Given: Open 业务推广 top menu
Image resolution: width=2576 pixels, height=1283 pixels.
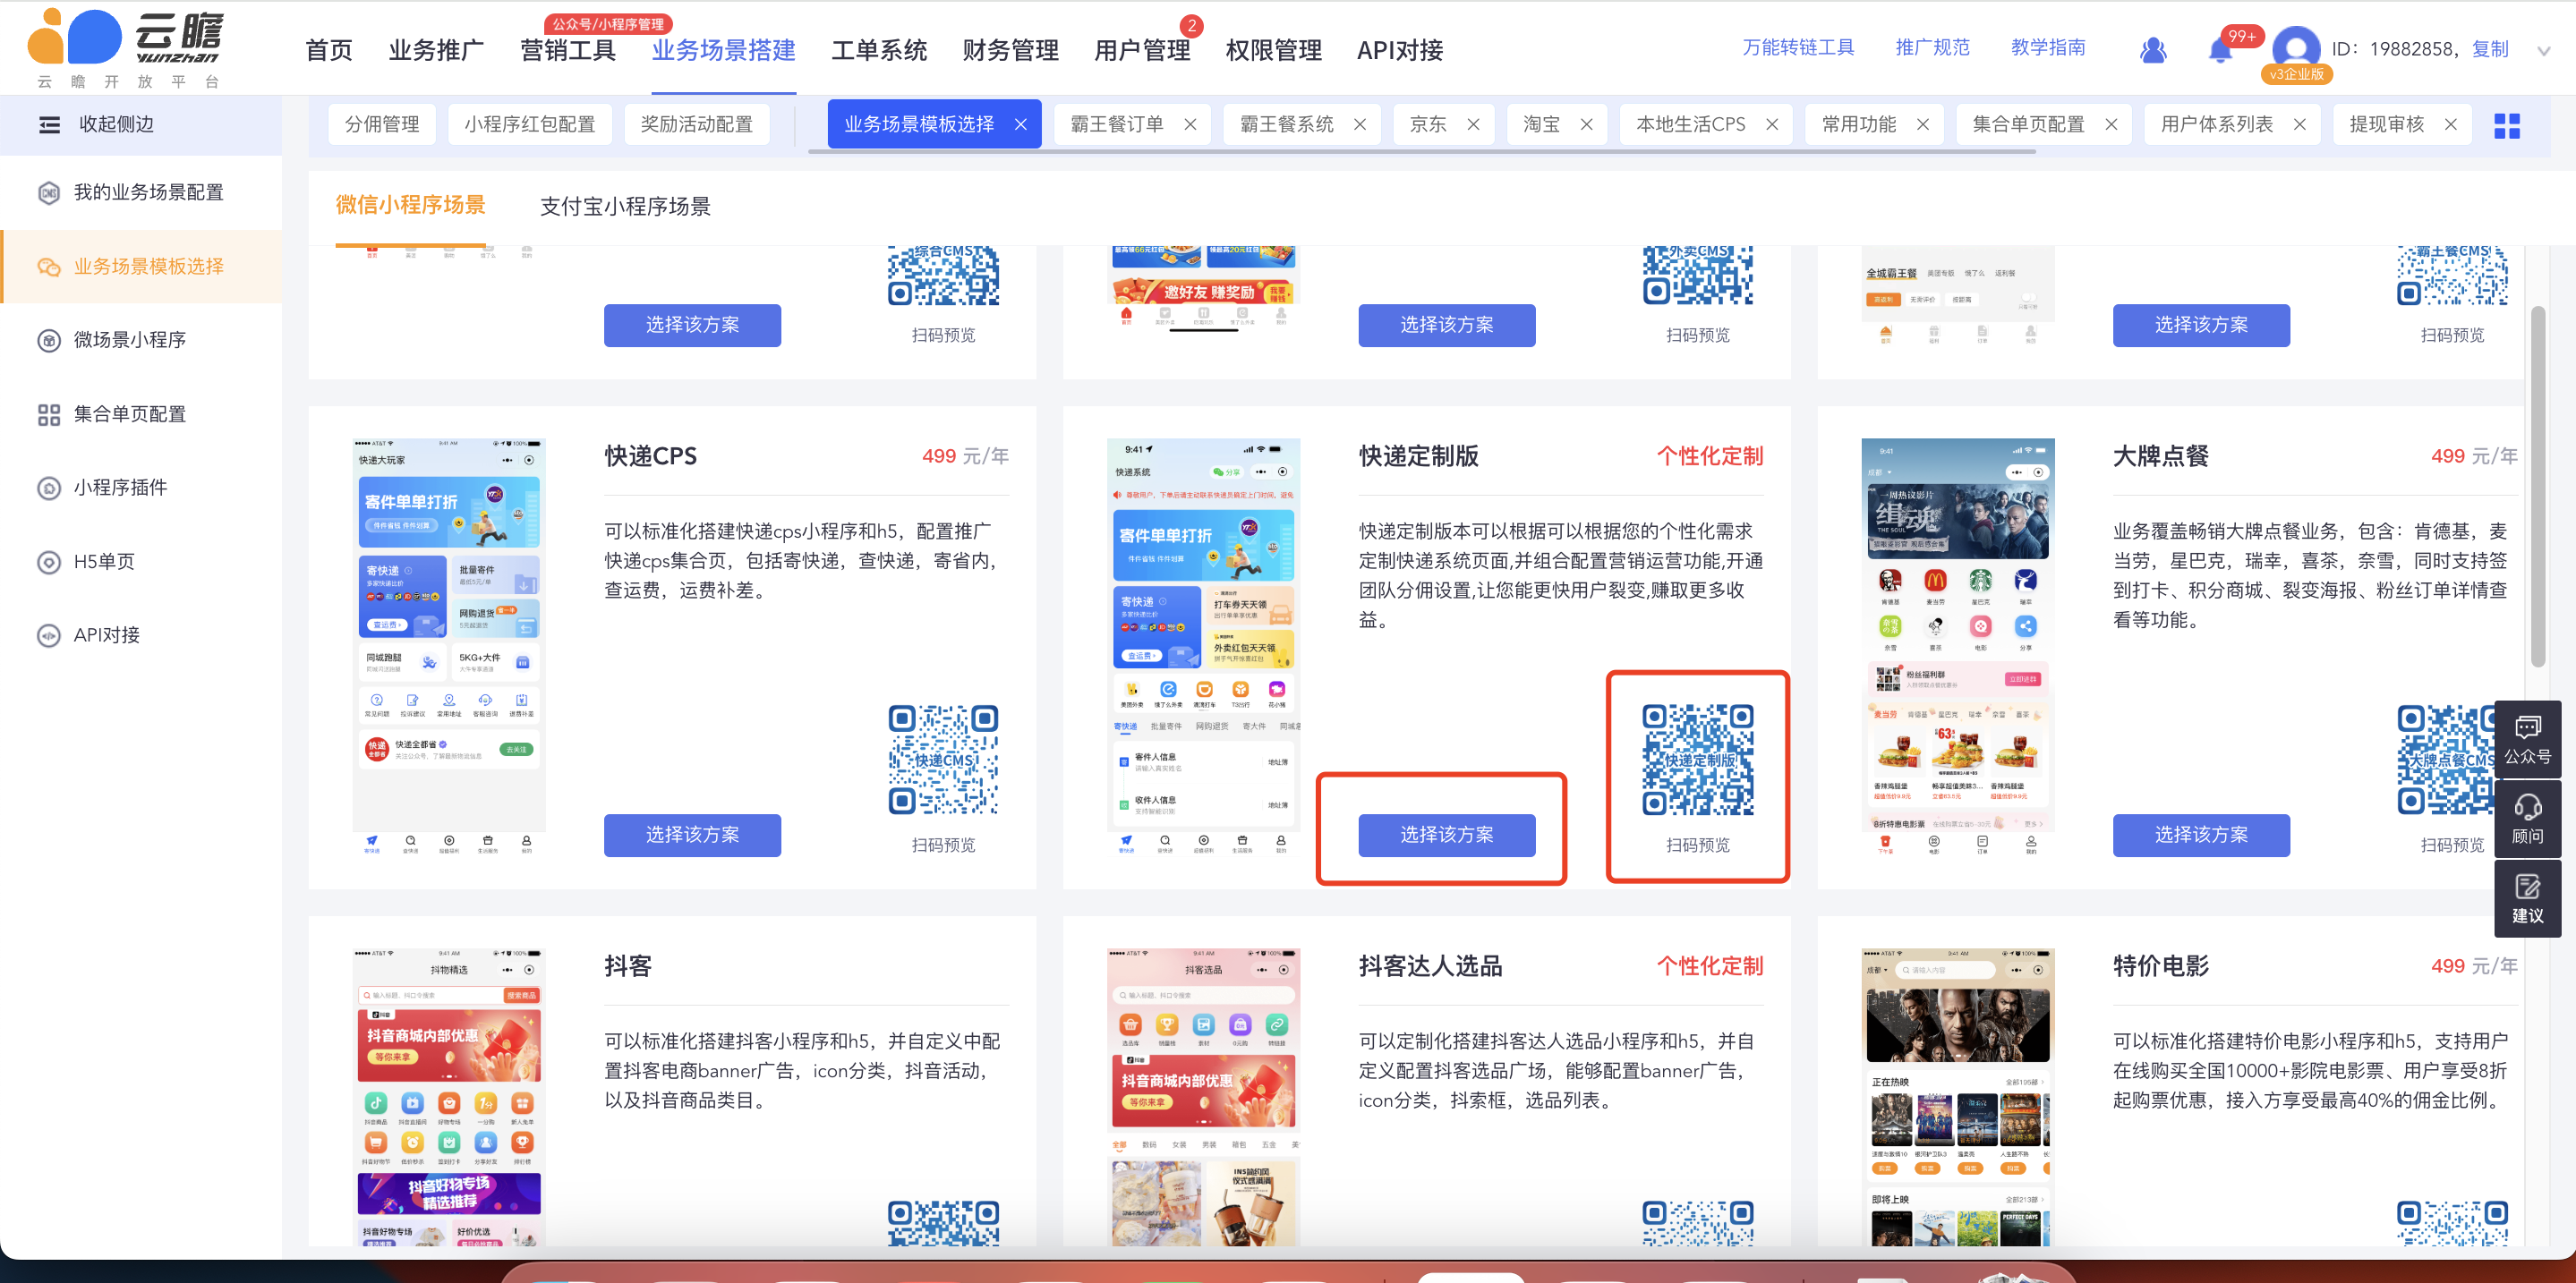Looking at the screenshot, I should (436, 51).
